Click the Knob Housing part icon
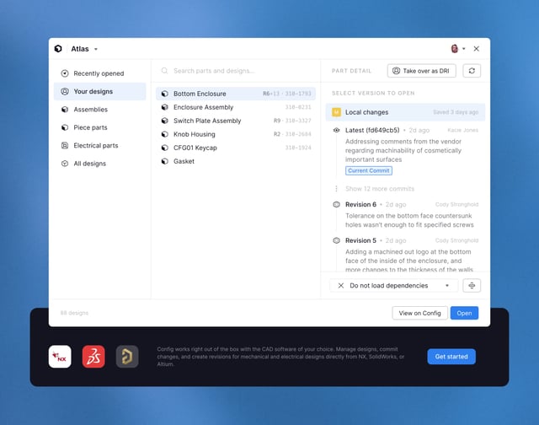 coord(165,134)
